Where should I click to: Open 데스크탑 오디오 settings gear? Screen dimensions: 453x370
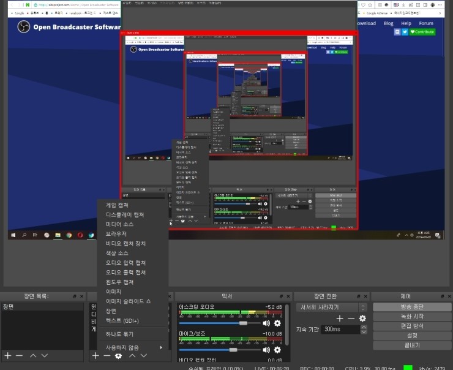[277, 323]
